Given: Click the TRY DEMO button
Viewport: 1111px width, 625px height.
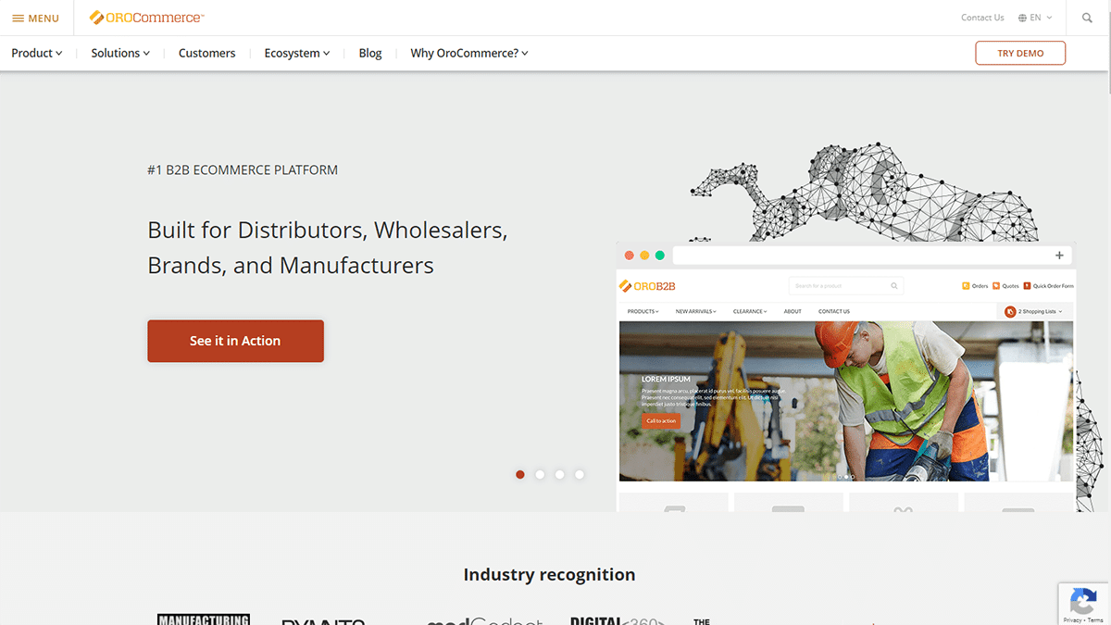Looking at the screenshot, I should [x=1020, y=53].
